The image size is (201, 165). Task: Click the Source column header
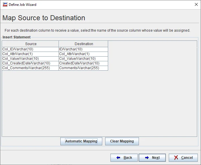point(30,44)
